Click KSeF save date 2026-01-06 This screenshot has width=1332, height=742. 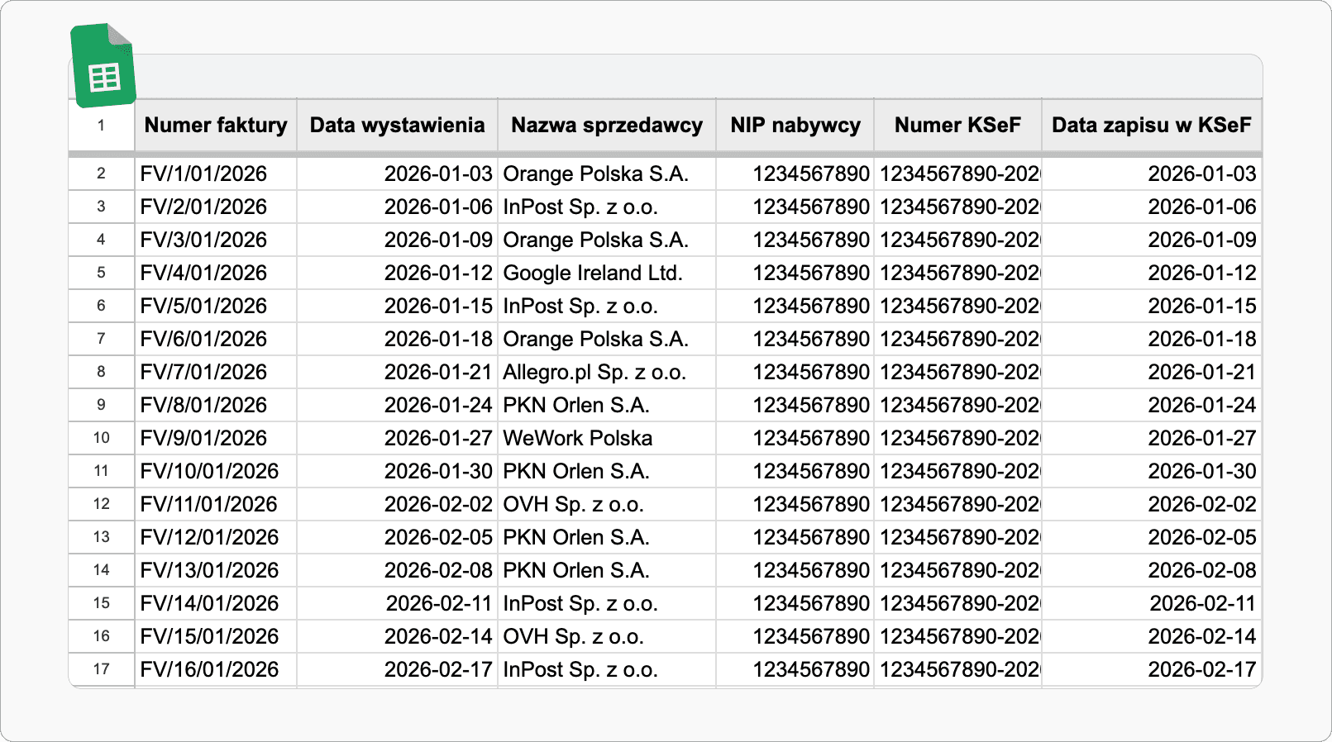[x=1152, y=207]
